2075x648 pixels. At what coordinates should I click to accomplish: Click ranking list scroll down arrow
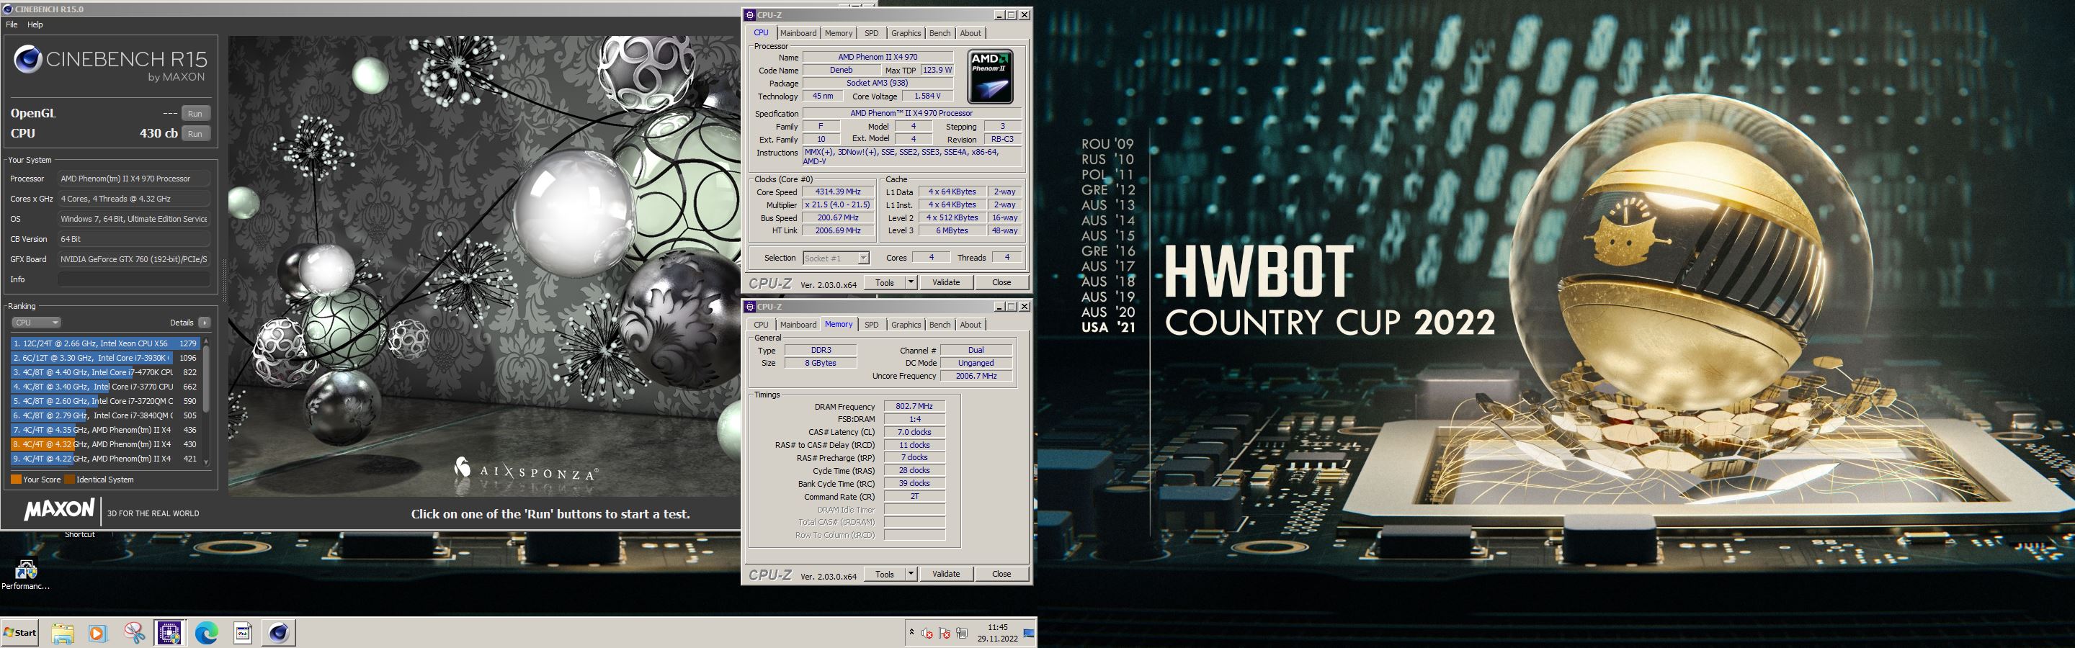tap(207, 462)
